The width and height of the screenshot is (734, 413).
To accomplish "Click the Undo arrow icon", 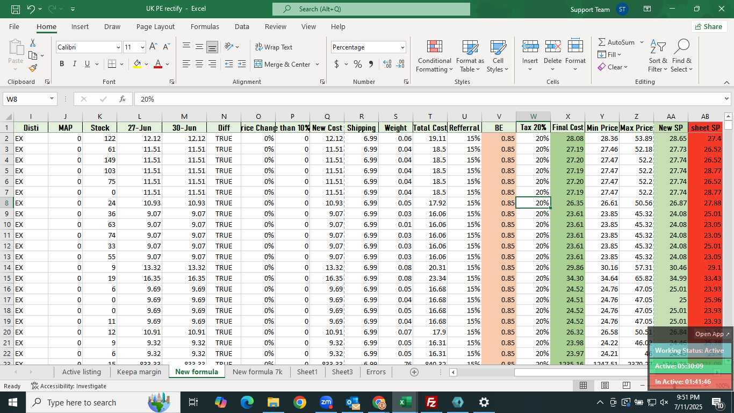I will pyautogui.click(x=31, y=9).
